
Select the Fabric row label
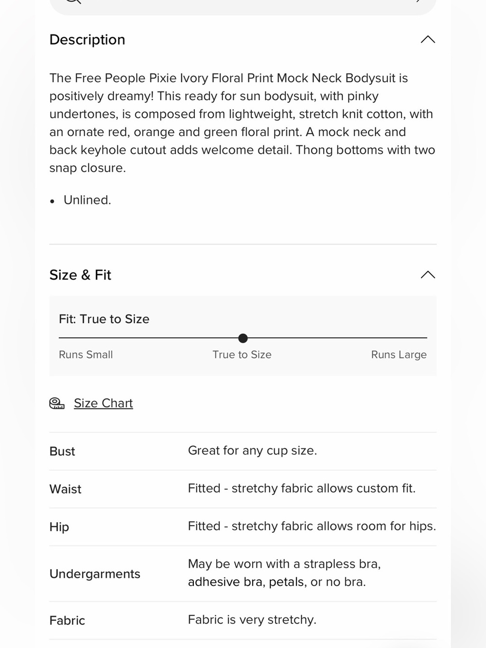point(67,620)
